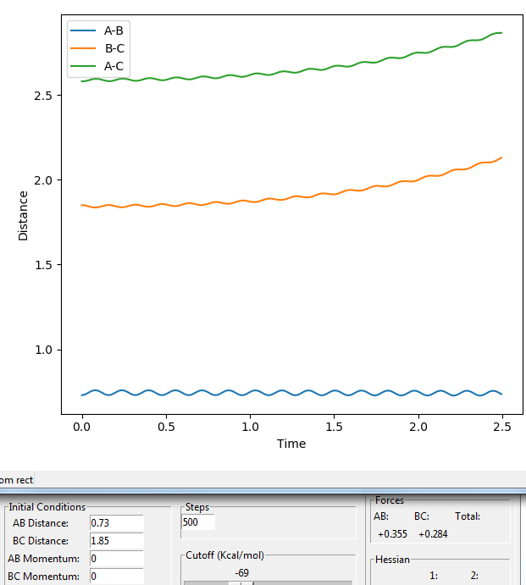
Task: Click the AB Distance input field
Action: 117,522
